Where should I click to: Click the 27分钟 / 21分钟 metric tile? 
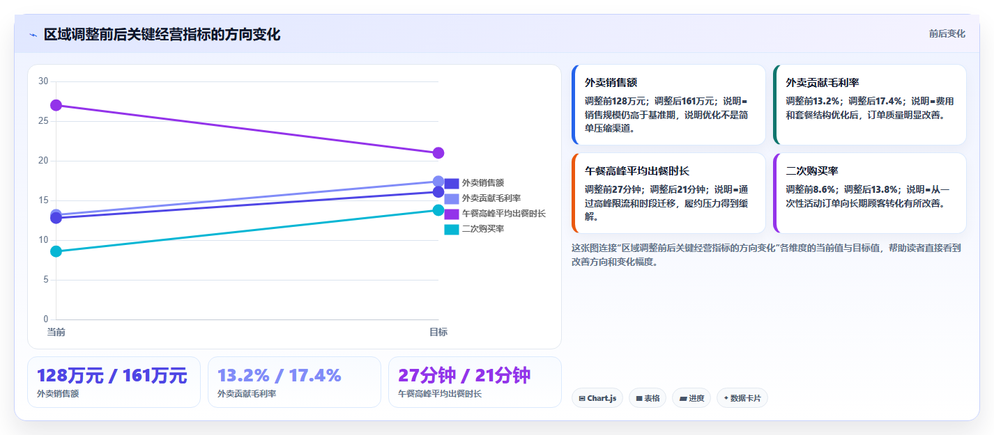[475, 382]
